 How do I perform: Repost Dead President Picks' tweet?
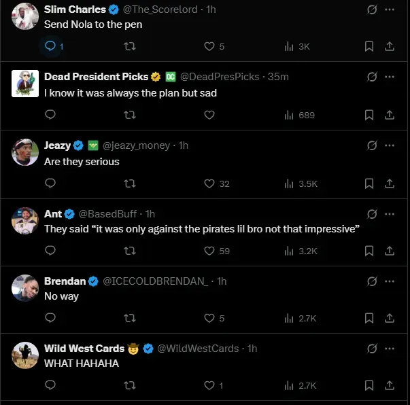(x=129, y=115)
